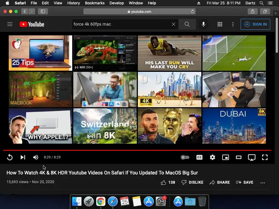
Task: Enter full screen video
Action: click(265, 157)
